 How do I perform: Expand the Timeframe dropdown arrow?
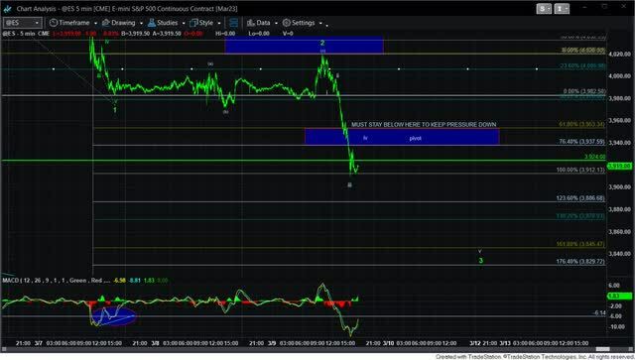coord(95,23)
